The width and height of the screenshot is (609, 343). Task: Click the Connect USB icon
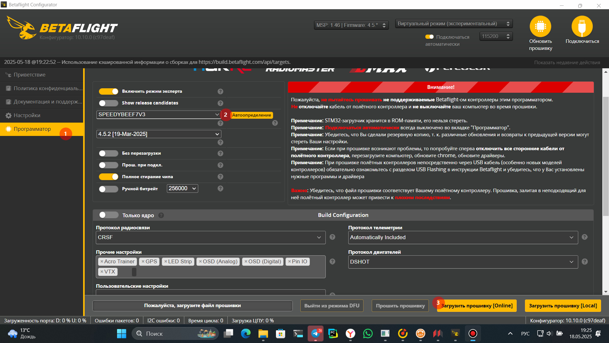[582, 27]
